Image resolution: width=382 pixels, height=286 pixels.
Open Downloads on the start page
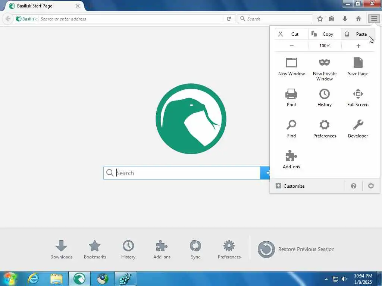61,250
